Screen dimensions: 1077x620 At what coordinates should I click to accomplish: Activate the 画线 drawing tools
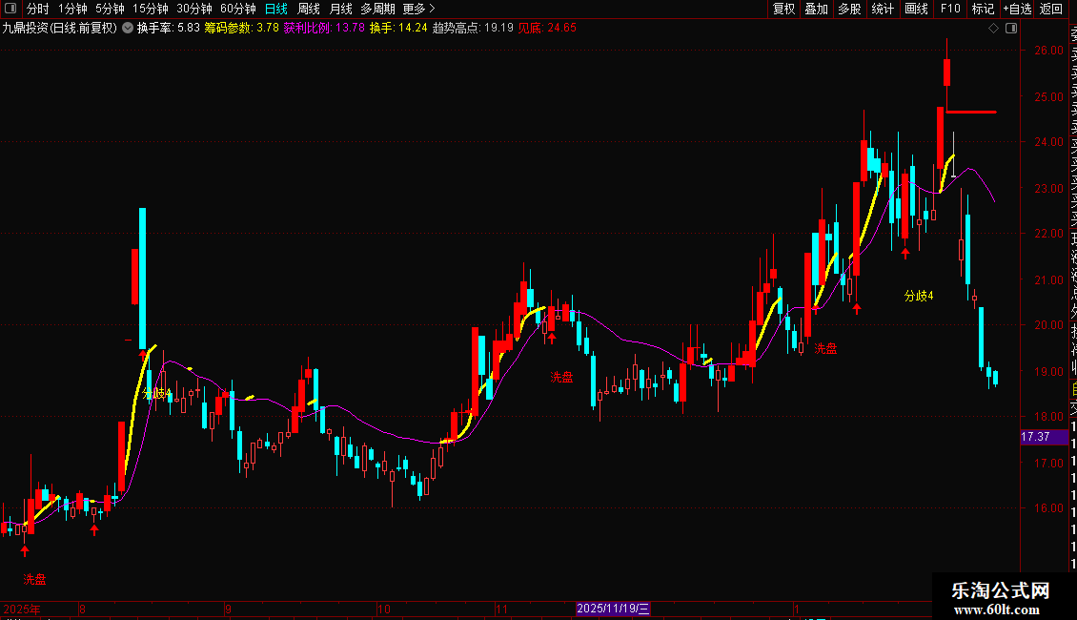tap(916, 9)
